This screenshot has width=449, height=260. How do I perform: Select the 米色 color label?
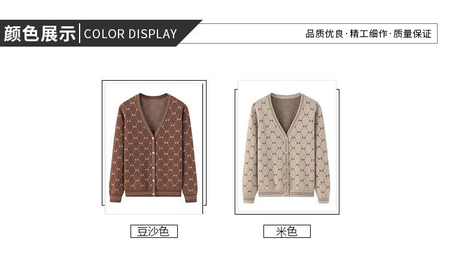click(287, 231)
